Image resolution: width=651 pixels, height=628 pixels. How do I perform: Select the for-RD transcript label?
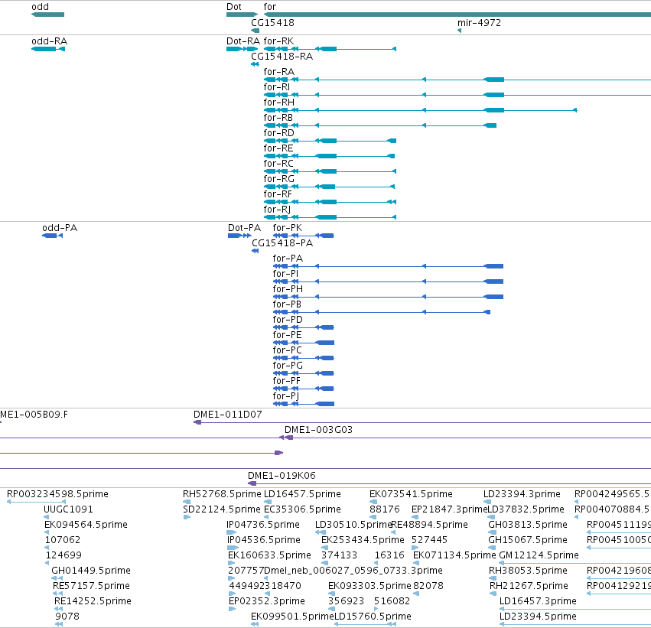[x=278, y=133]
